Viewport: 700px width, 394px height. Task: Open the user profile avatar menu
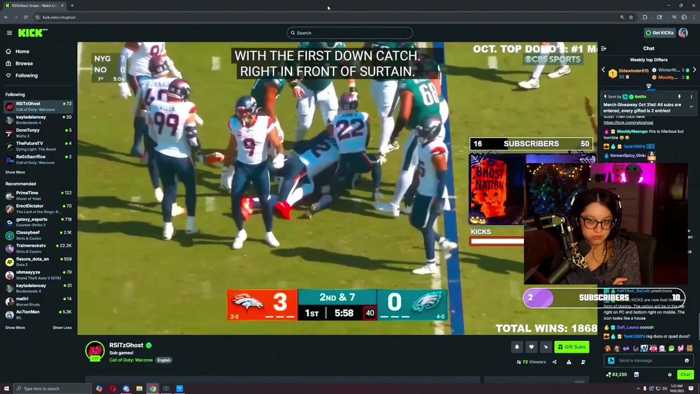pyautogui.click(x=683, y=33)
